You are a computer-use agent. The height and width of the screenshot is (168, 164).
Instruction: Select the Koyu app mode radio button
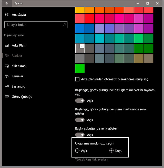(x=111, y=151)
